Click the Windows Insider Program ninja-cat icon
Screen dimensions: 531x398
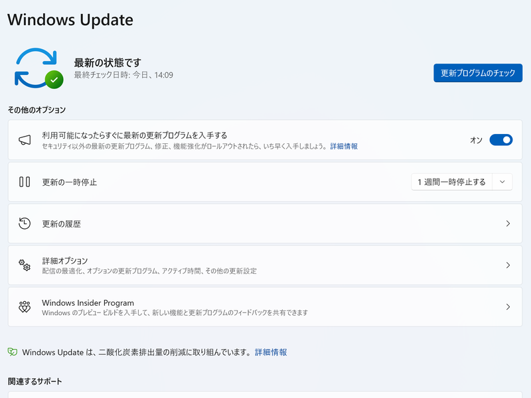point(25,306)
